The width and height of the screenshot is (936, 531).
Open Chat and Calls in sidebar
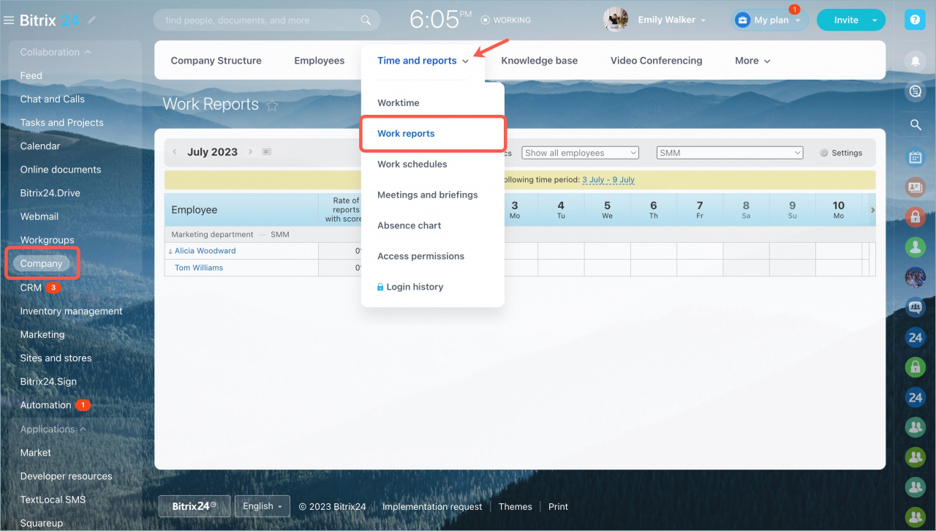click(x=53, y=99)
